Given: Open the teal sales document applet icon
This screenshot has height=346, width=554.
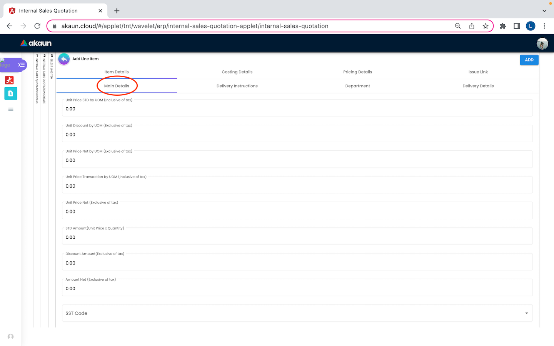Looking at the screenshot, I should (10, 93).
